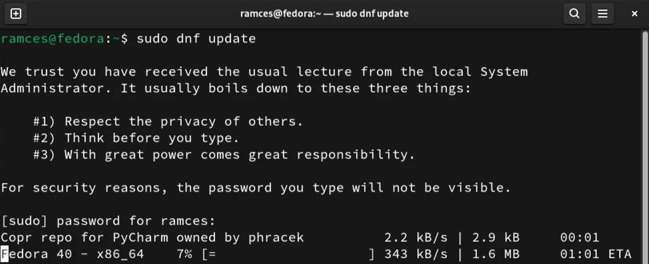Close the terminal window
Screen dimensions: 649x264
point(634,13)
